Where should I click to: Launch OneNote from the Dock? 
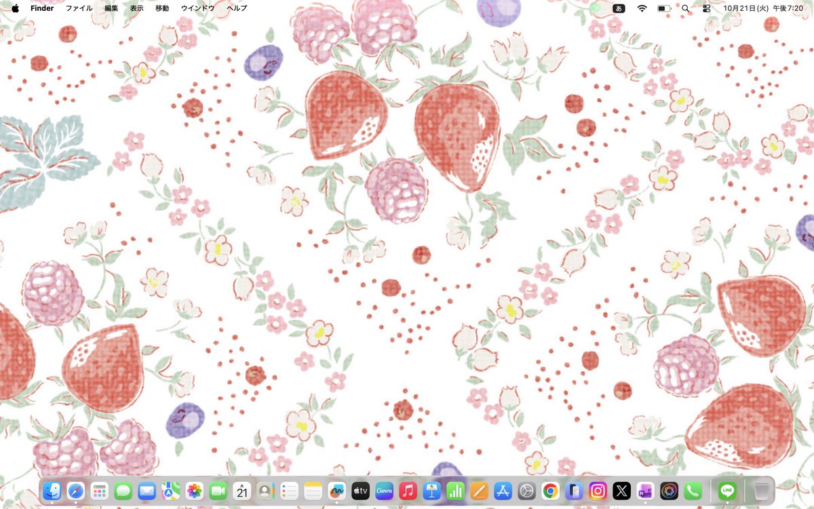(645, 490)
